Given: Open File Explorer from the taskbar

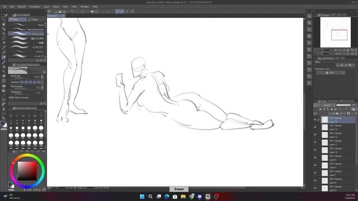Looking at the screenshot, I should click(x=183, y=197).
